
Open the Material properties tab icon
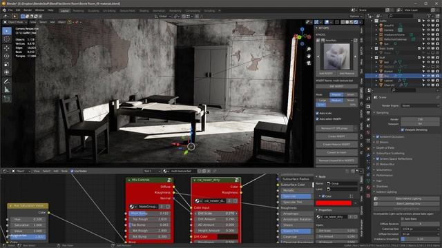pos(368,187)
